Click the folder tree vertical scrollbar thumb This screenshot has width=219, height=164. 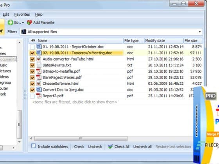(19, 125)
